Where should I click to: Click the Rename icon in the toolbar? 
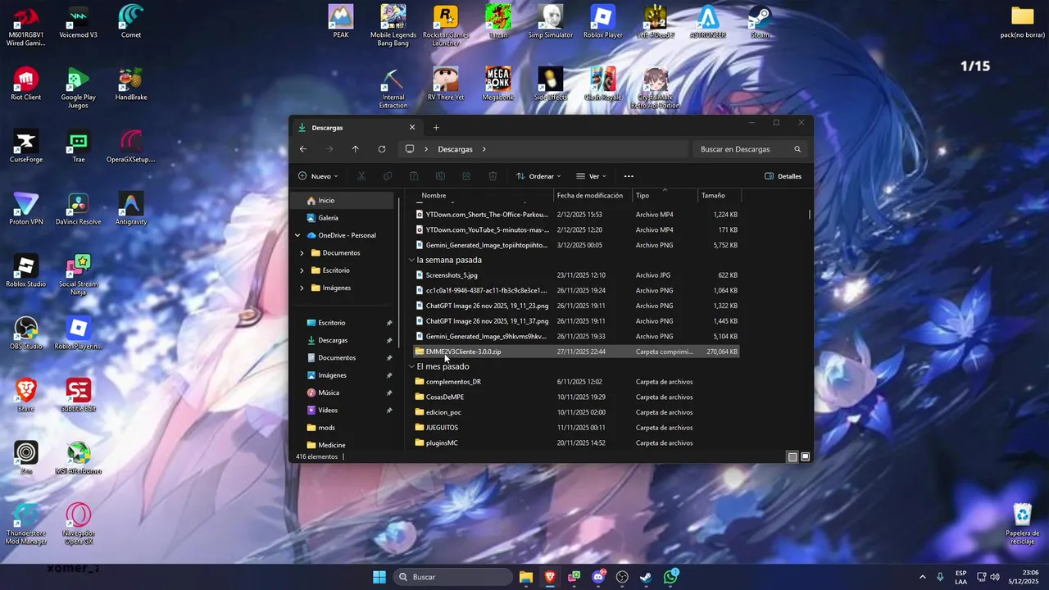coord(440,176)
